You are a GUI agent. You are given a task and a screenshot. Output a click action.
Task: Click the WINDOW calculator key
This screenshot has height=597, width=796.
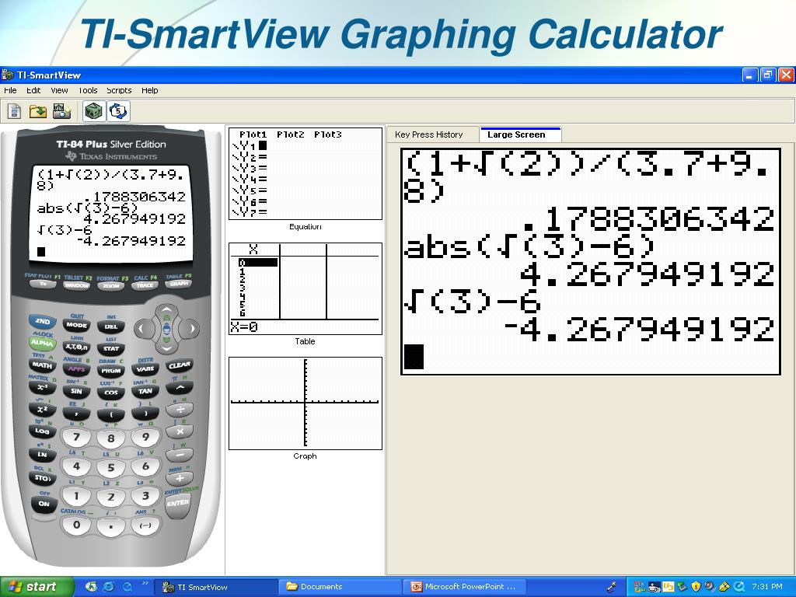pyautogui.click(x=77, y=286)
